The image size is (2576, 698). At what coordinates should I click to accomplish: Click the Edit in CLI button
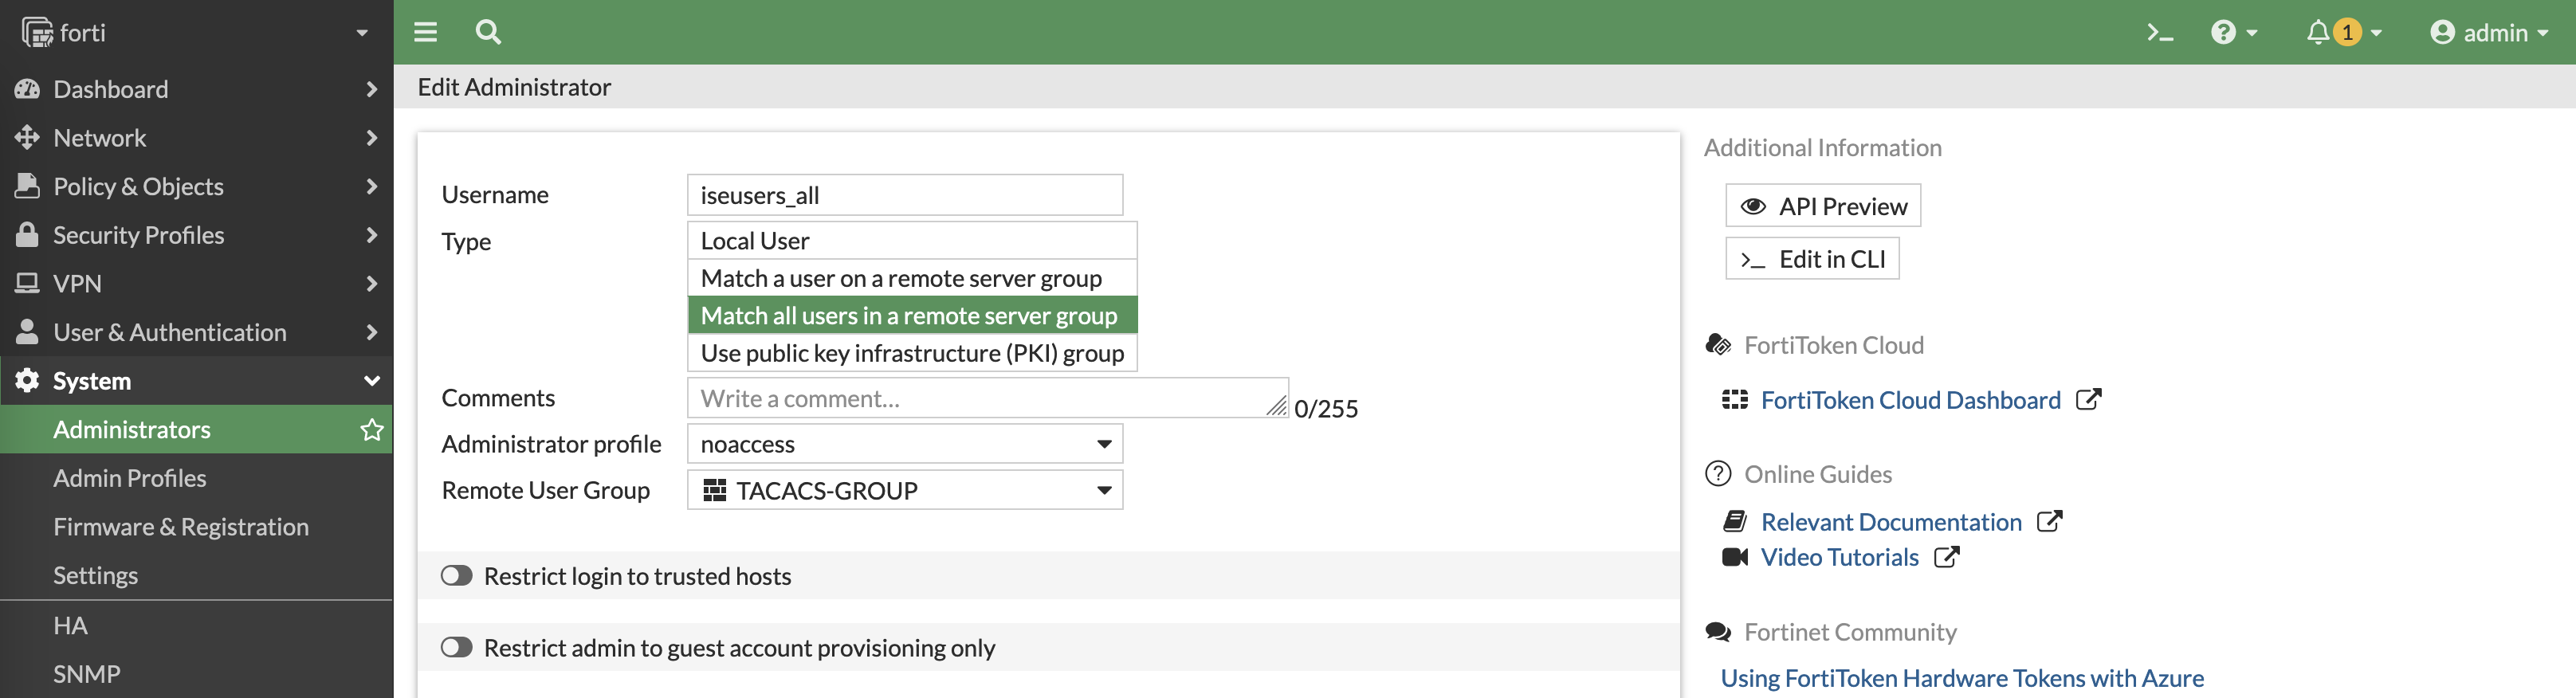point(1811,259)
